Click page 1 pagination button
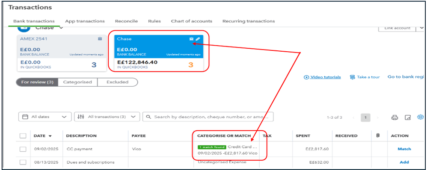The width and height of the screenshot is (427, 170). 365,117
